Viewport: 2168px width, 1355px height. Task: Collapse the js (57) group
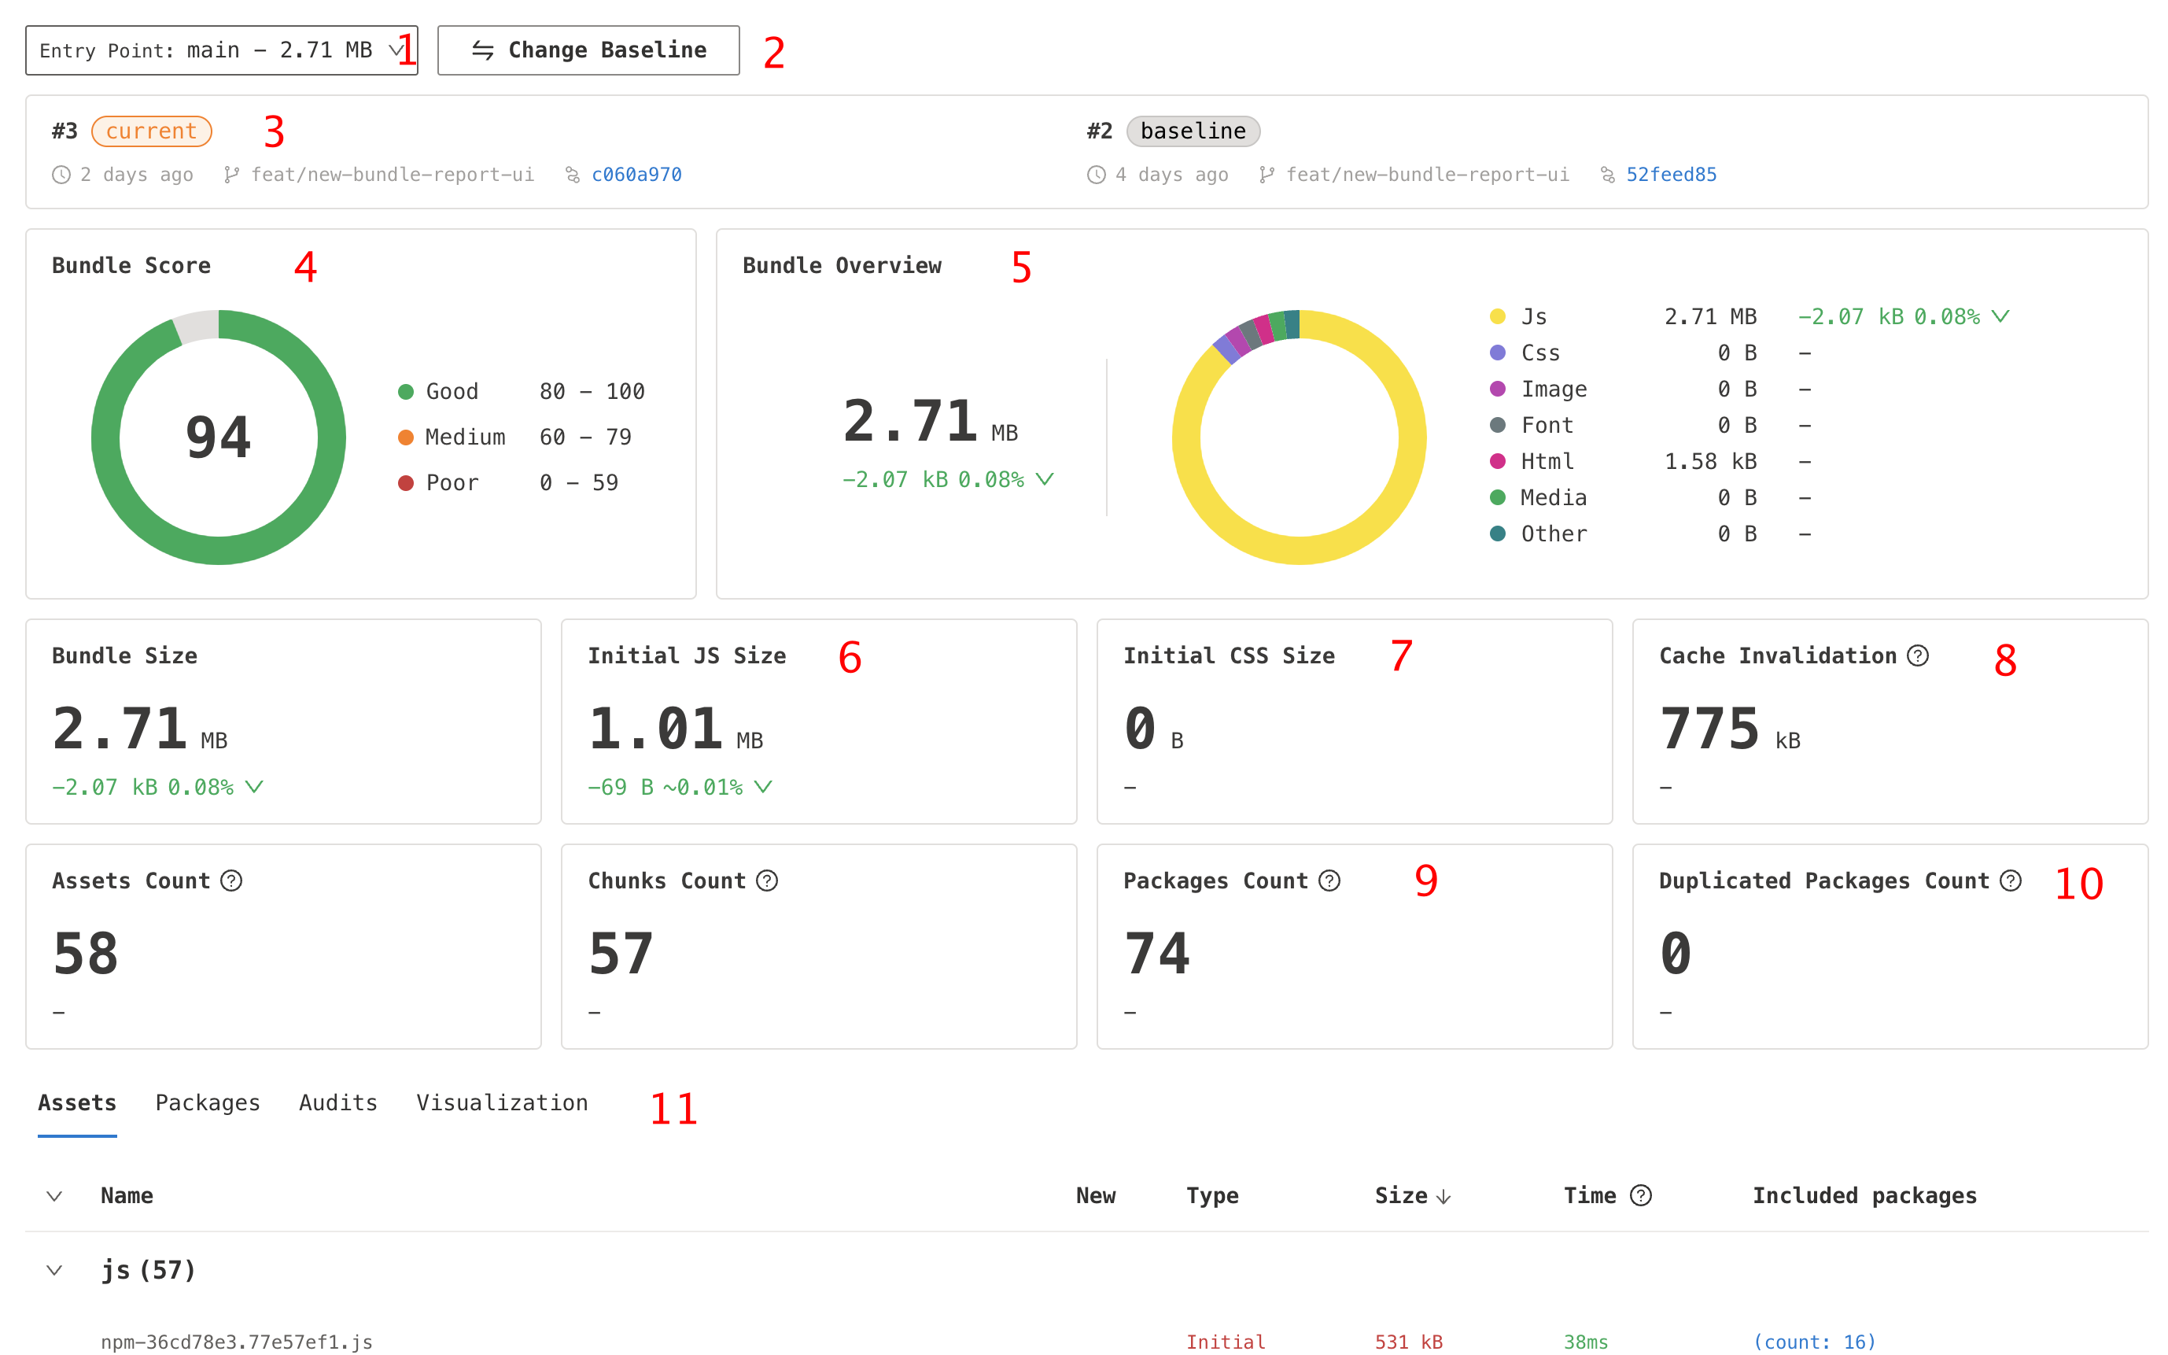54,1271
